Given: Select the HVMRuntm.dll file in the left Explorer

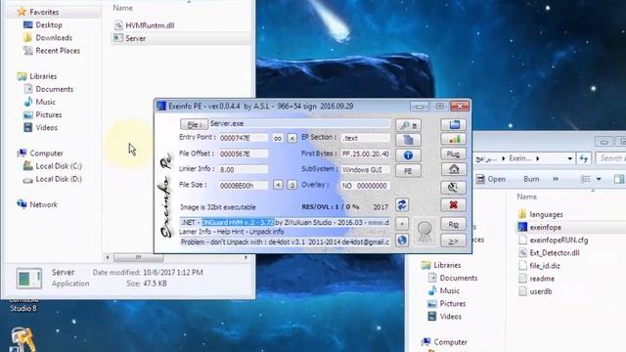Looking at the screenshot, I should click(x=150, y=25).
